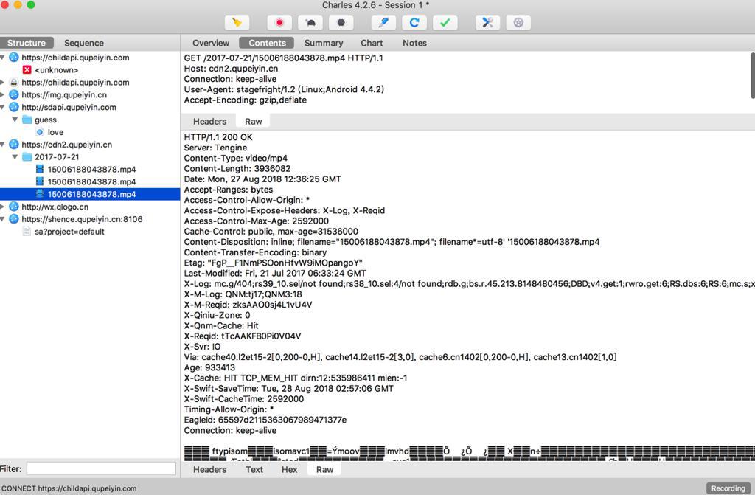Expand the https://img.qupeiyin.cn node

tap(2, 95)
